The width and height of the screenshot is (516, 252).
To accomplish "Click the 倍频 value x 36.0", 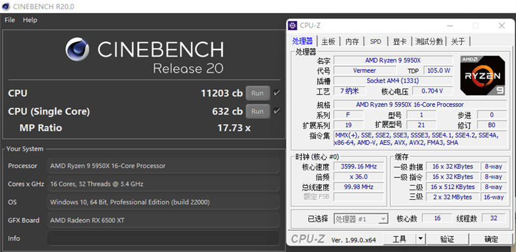I will click(359, 177).
